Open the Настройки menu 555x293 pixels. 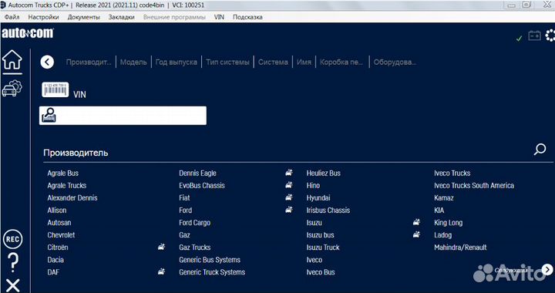[43, 17]
